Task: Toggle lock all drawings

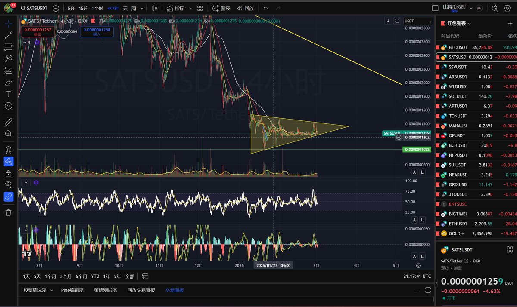Action: point(8,173)
